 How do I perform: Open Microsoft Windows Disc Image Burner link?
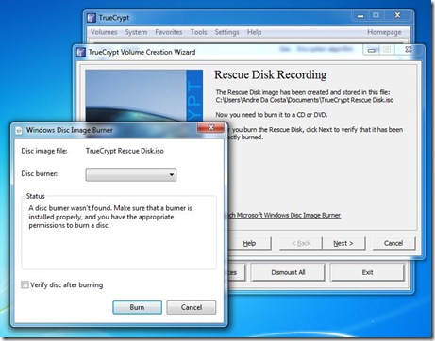(x=284, y=215)
